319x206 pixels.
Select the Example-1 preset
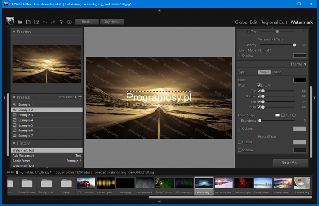[x=47, y=105]
